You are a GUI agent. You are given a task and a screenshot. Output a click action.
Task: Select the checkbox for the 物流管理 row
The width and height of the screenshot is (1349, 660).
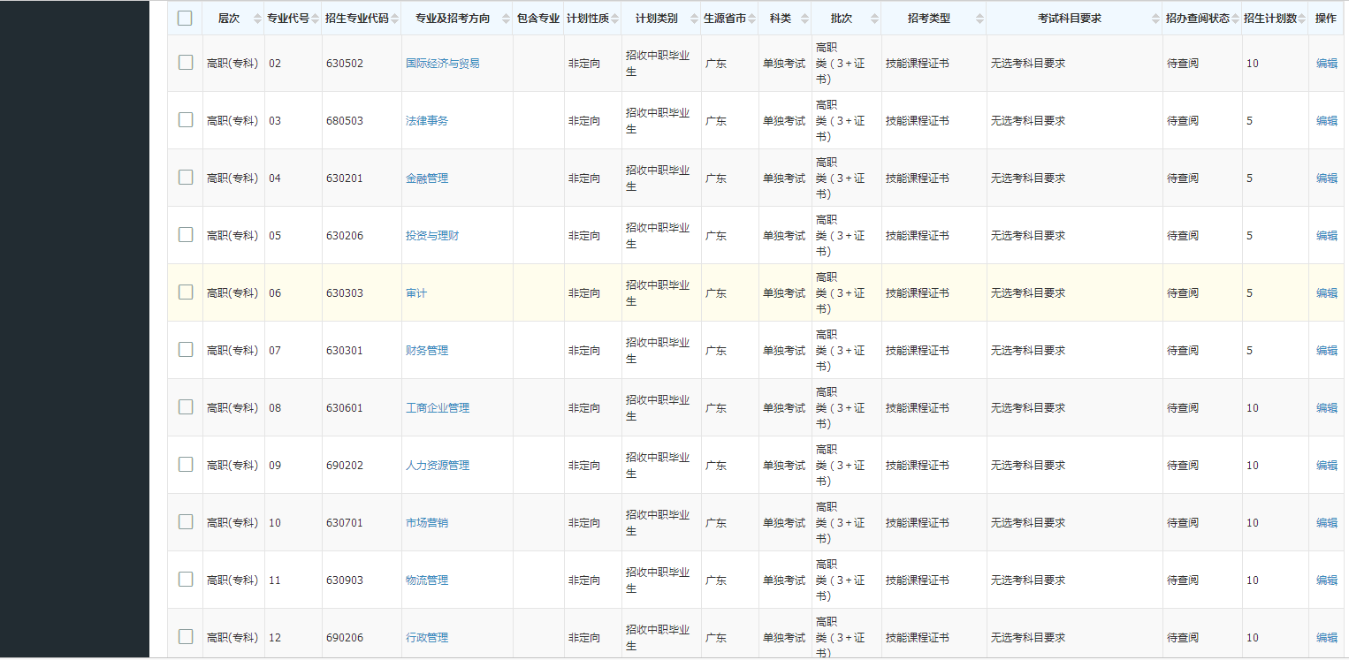[186, 579]
